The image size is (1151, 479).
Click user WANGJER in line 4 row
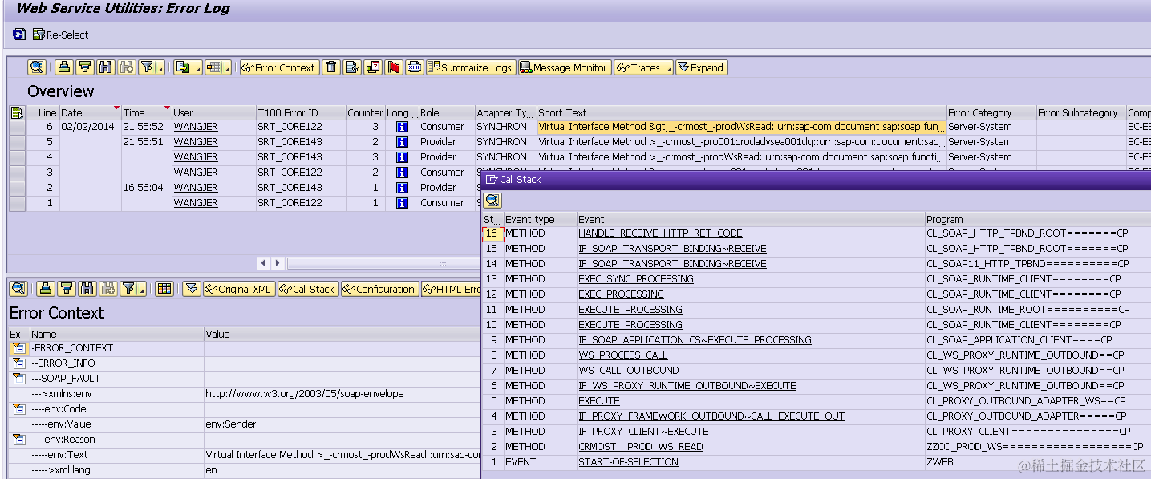pos(196,157)
